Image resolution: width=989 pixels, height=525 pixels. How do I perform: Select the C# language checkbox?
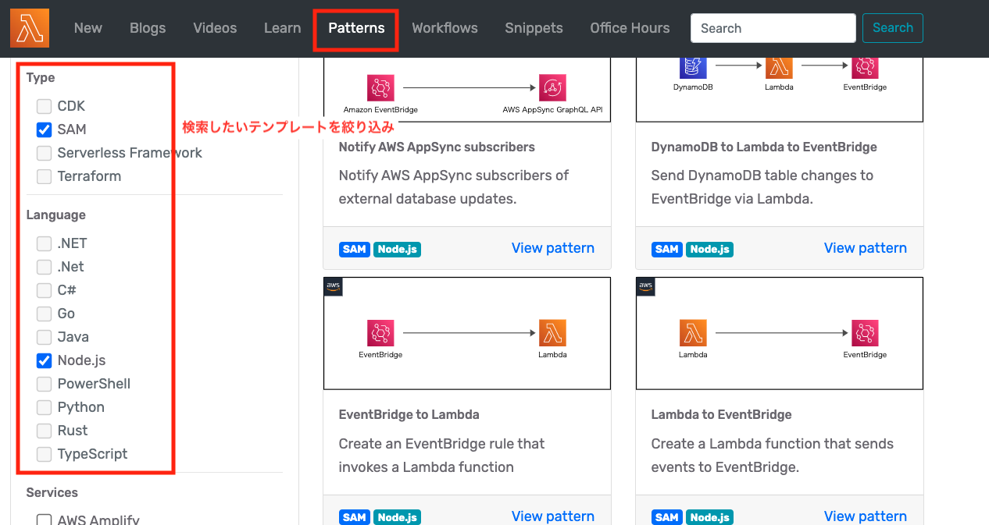pyautogui.click(x=45, y=290)
